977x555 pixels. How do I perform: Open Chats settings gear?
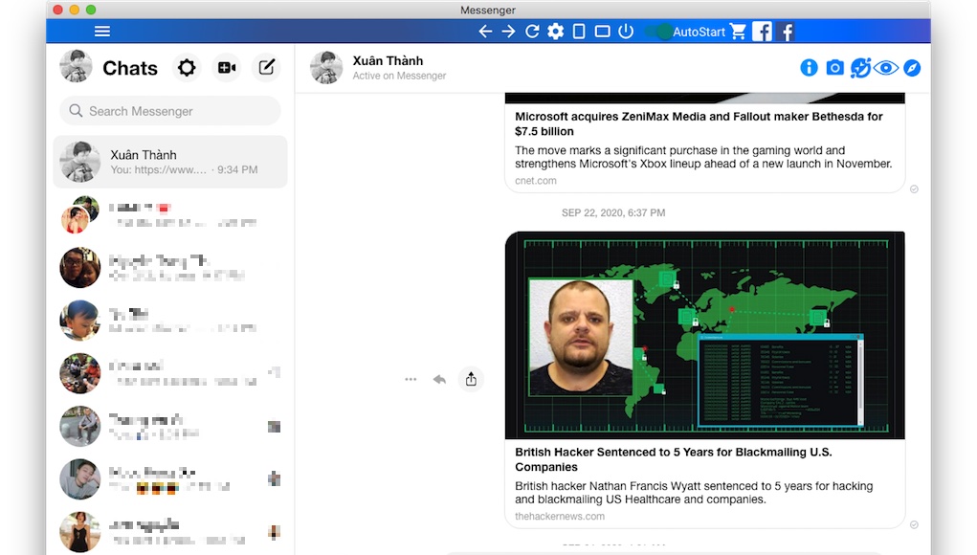tap(187, 67)
